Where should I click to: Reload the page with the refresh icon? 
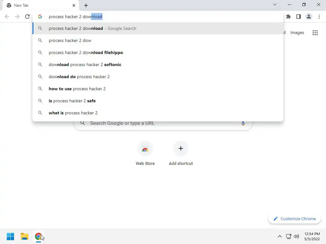pyautogui.click(x=27, y=17)
